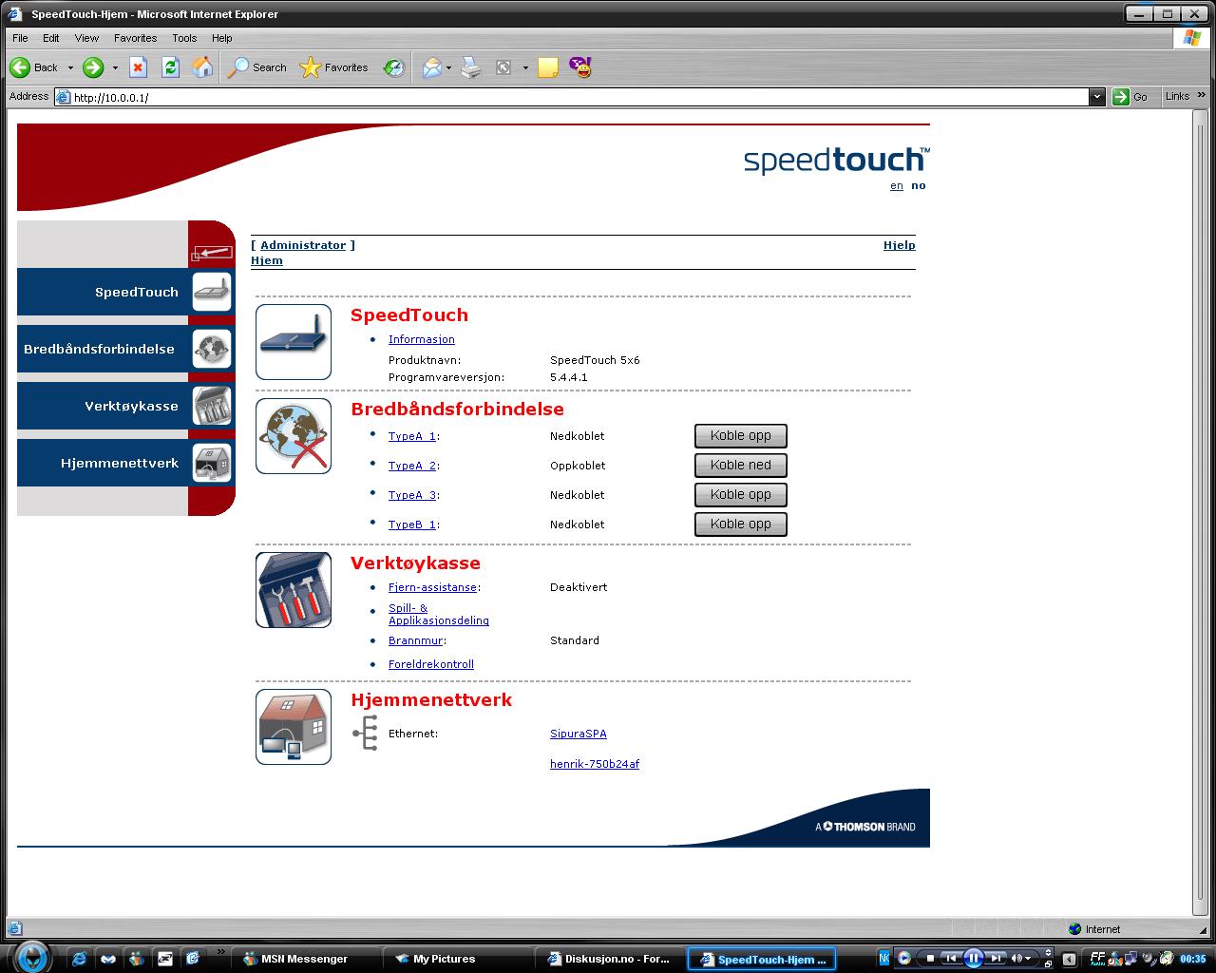Open the View menu
The width and height of the screenshot is (1216, 973).
point(86,38)
